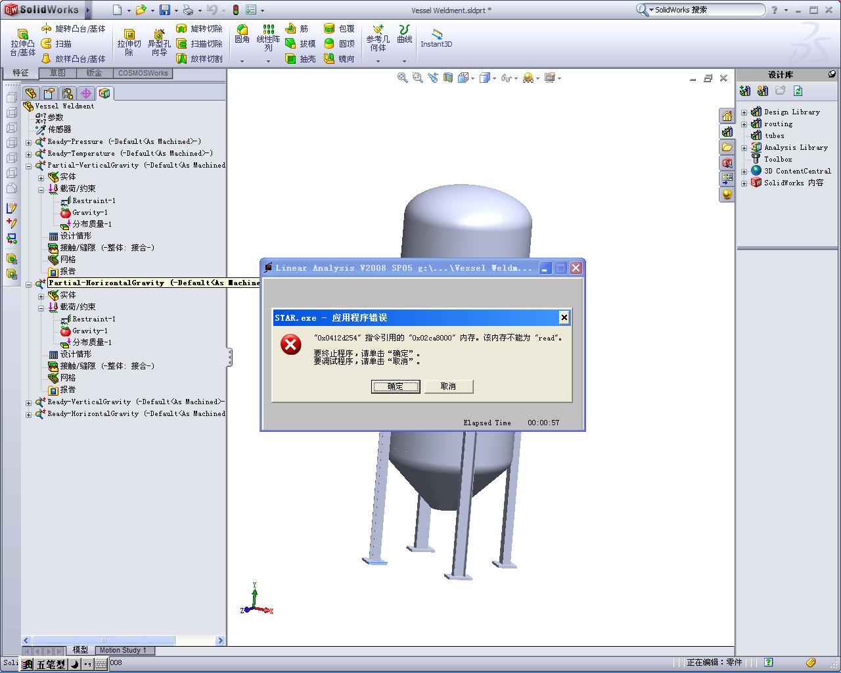Click 确定 to terminate STAR.exe
This screenshot has width=841, height=673.
[396, 386]
